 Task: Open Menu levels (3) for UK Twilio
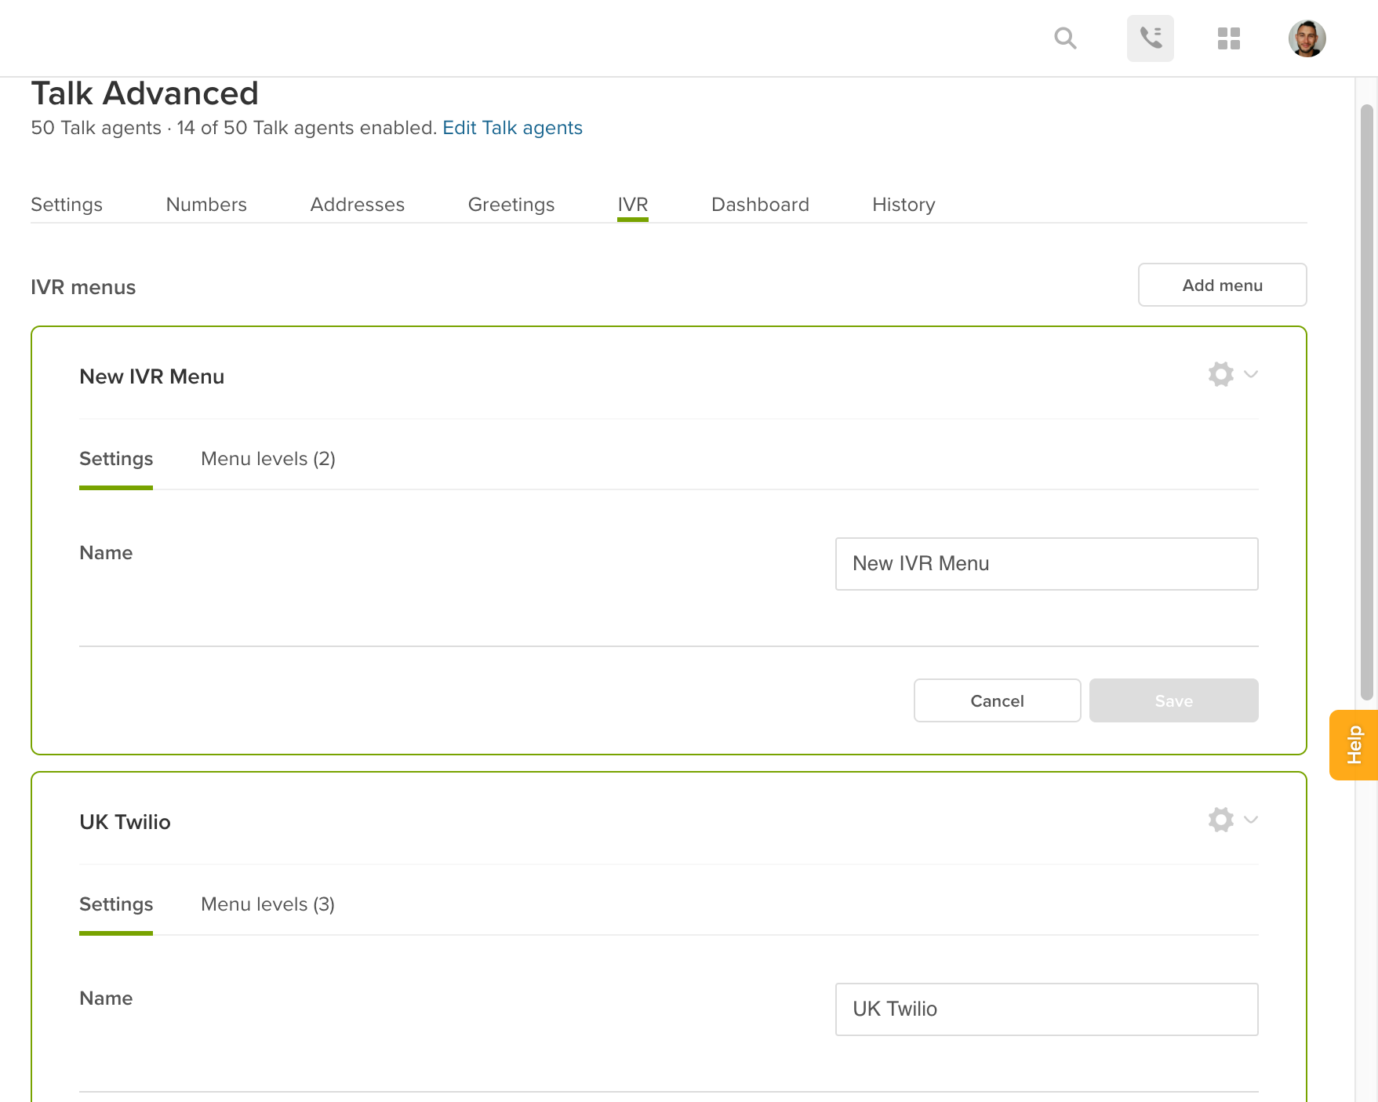(x=268, y=904)
